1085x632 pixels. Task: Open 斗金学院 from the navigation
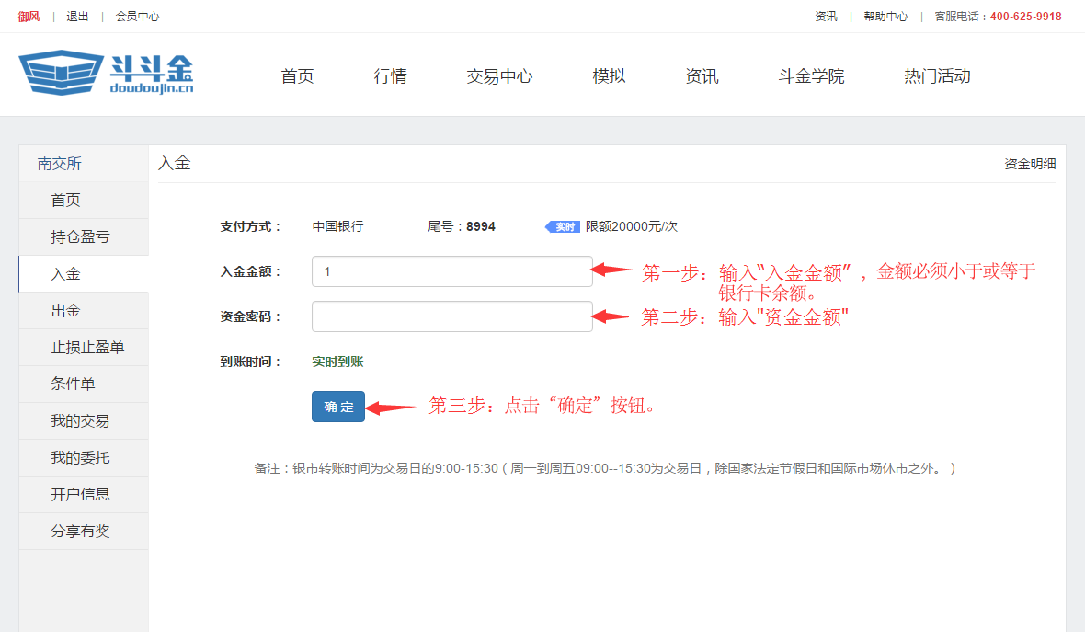(809, 76)
